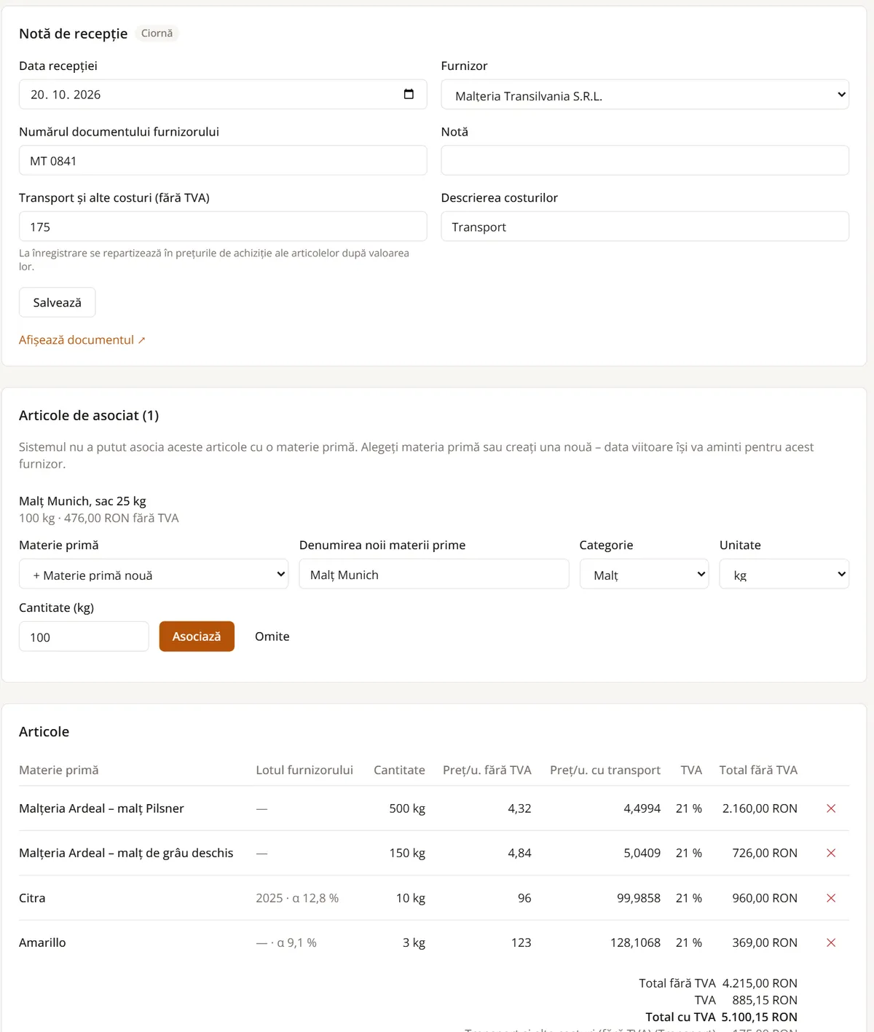Viewport: 874px width, 1032px height.
Task: Open the Unitate dropdown showing kg
Action: pos(784,574)
